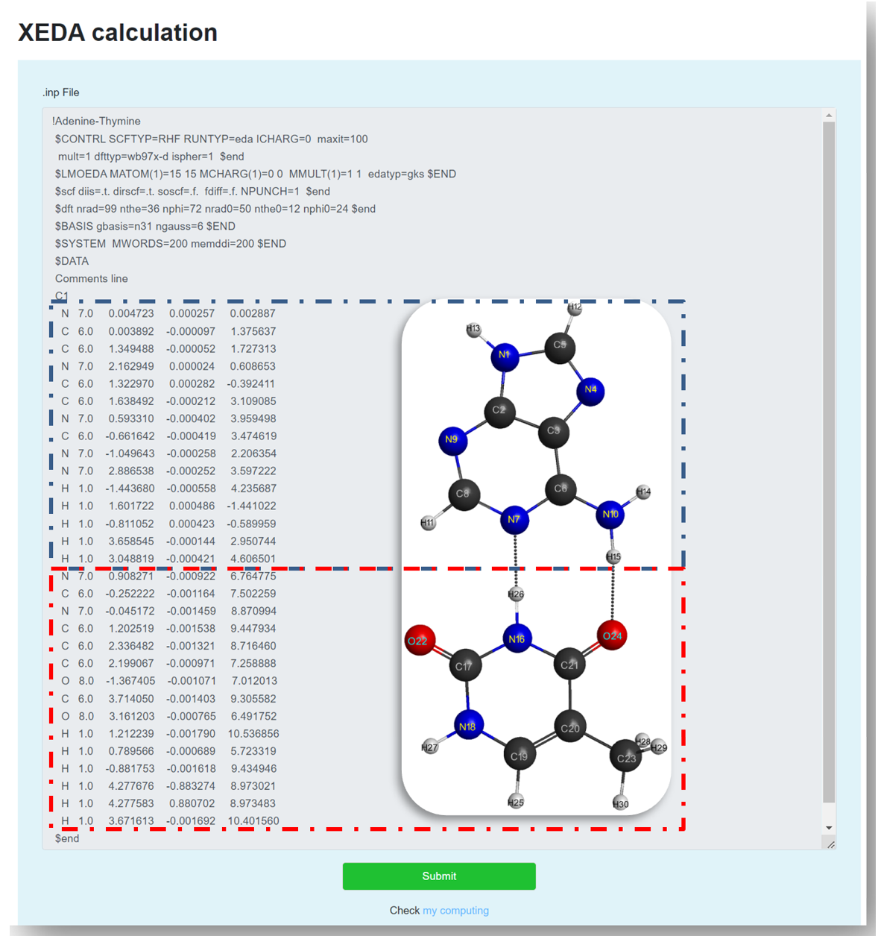
Task: Click the blue N4 nitrogen atom
Action: click(590, 390)
